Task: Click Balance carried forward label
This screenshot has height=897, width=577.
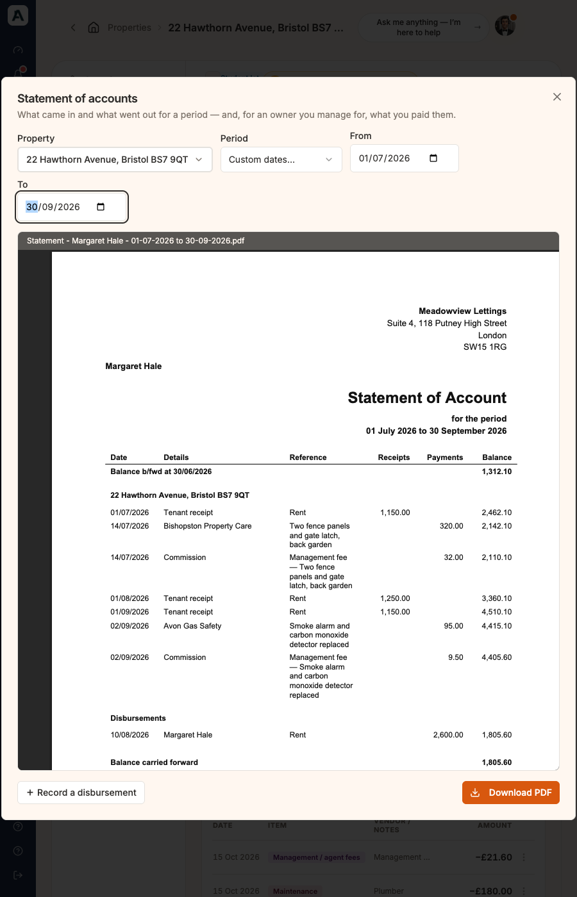Action: (x=155, y=762)
